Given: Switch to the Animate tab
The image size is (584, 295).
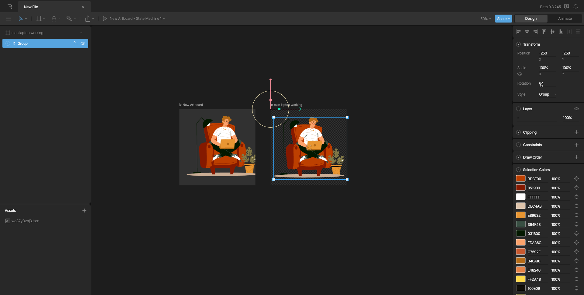Looking at the screenshot, I should click(565, 19).
